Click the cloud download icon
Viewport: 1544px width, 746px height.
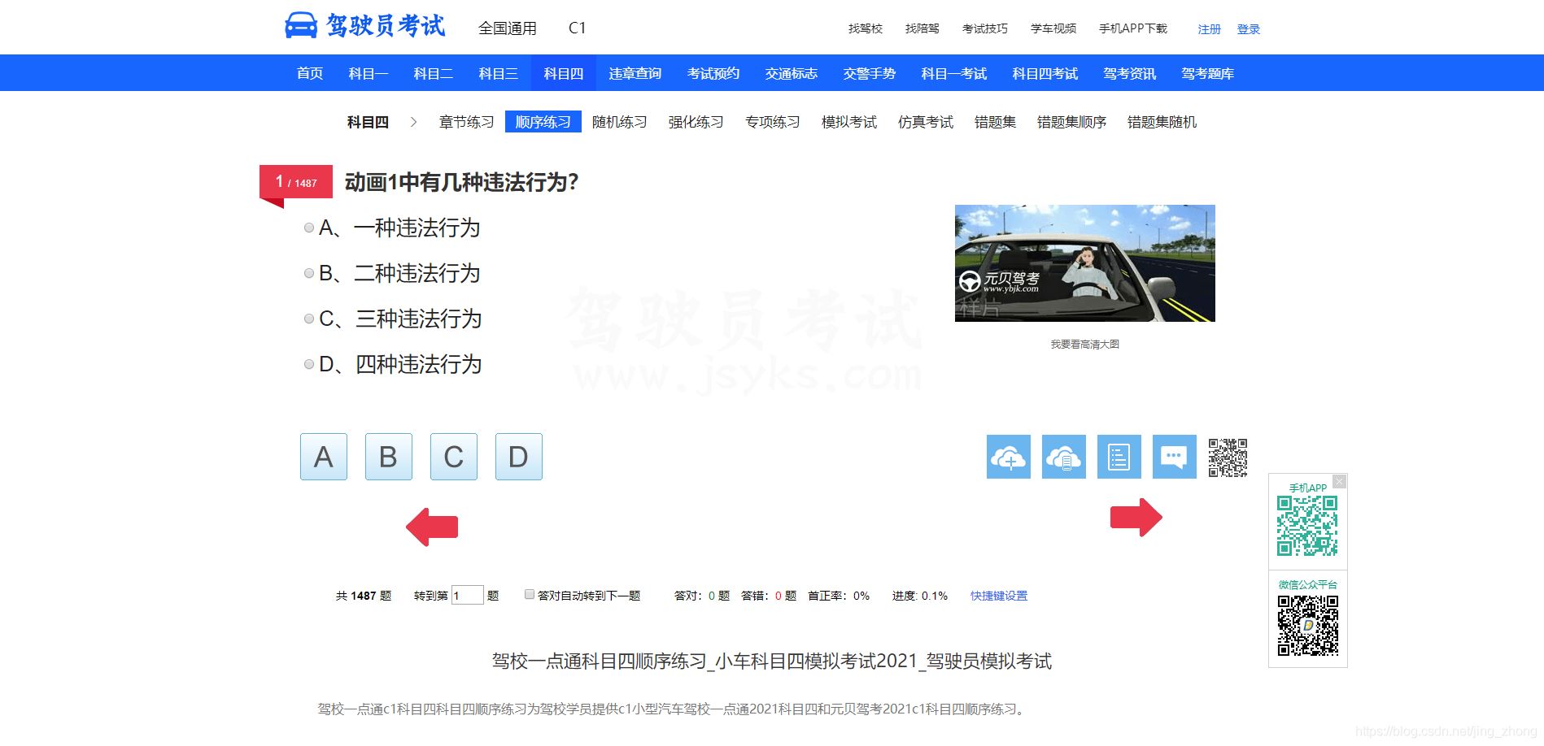[x=1064, y=457]
